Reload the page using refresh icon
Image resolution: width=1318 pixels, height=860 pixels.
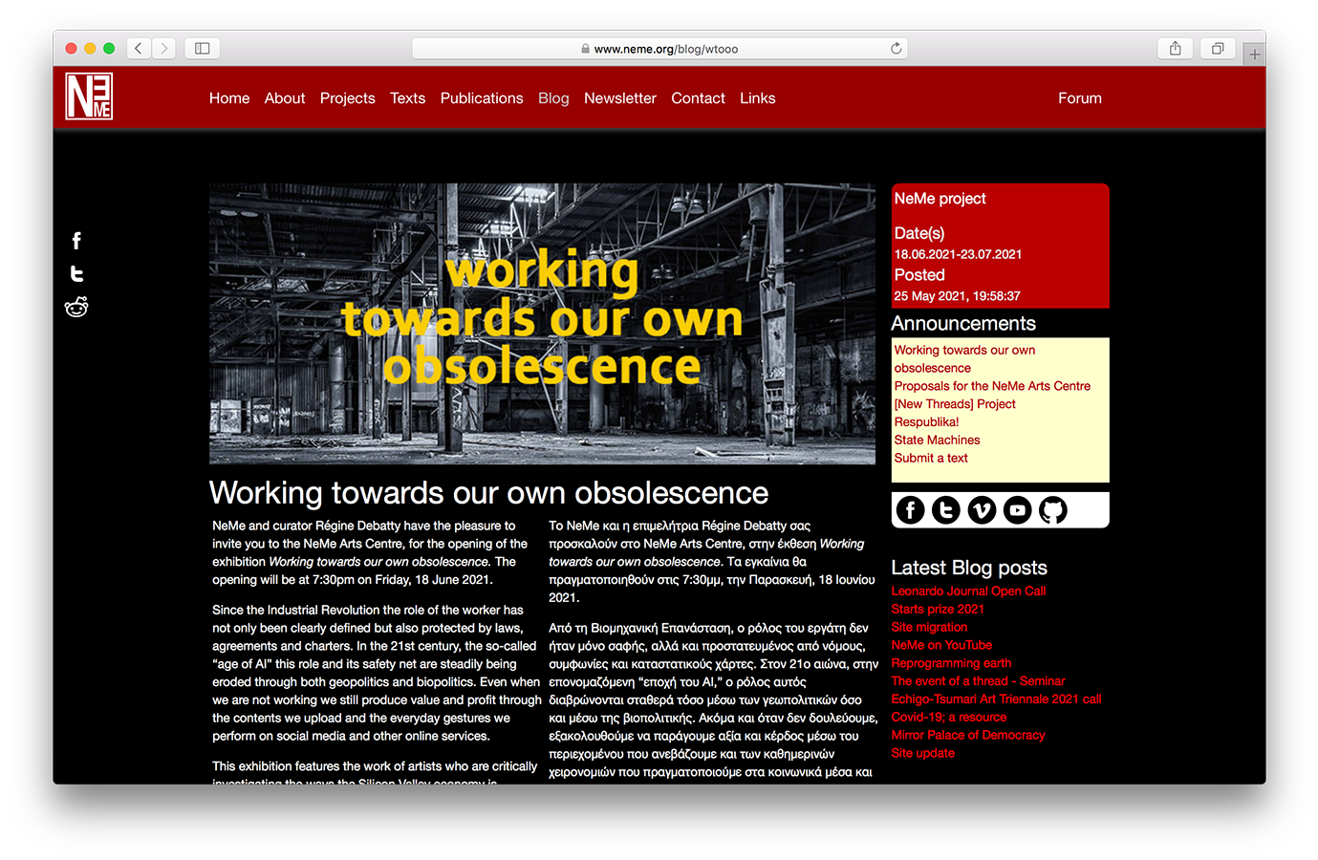896,48
